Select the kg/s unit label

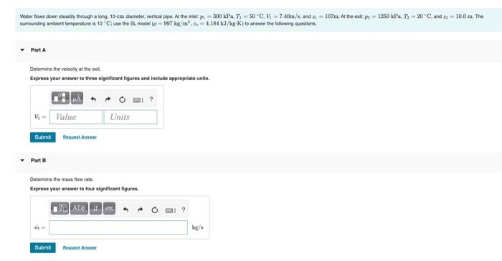click(x=197, y=227)
